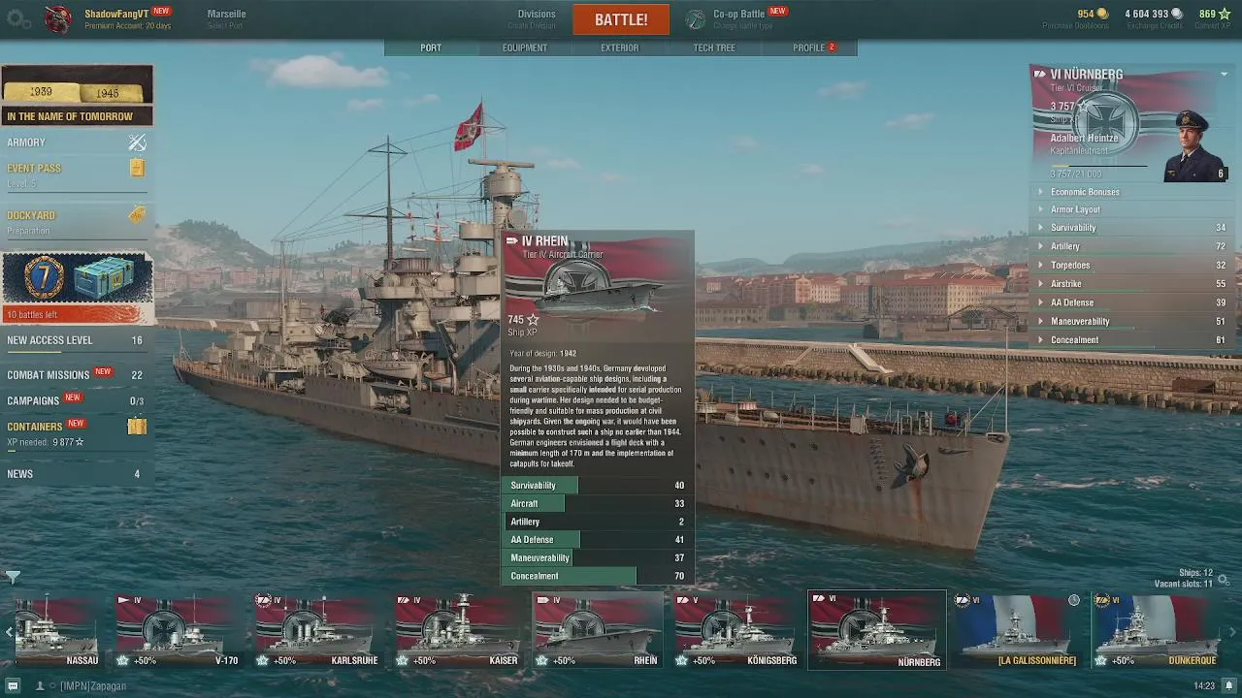Image resolution: width=1242 pixels, height=698 pixels.
Task: Select the Rhein carrier card
Action: (597, 631)
